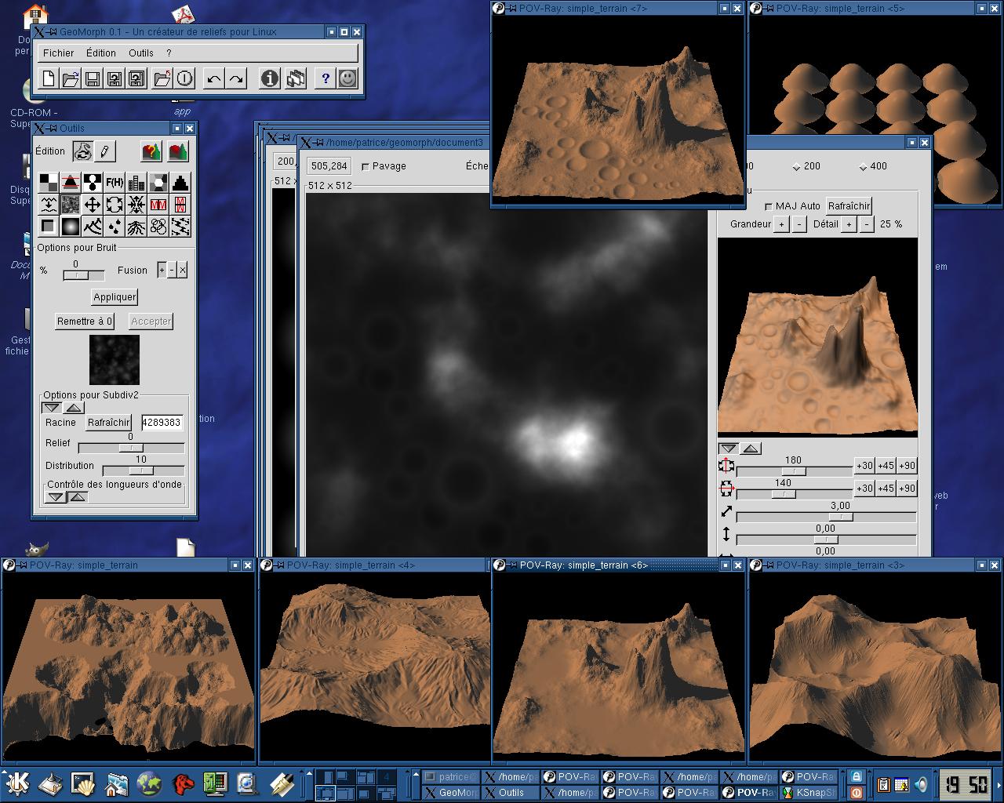Collapse the camera controls below the preview

[x=728, y=449]
